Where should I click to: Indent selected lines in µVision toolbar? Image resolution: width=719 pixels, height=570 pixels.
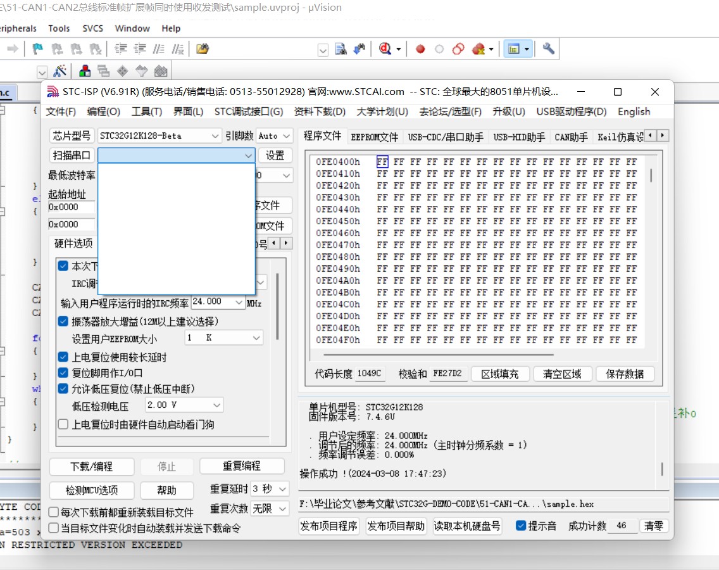(121, 49)
